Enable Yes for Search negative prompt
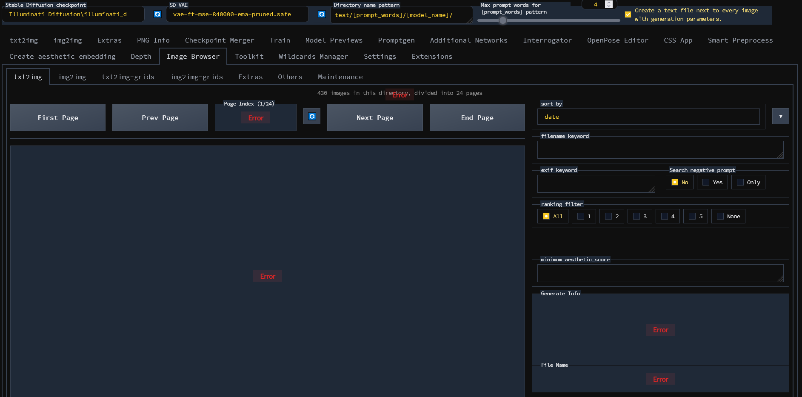 tap(705, 182)
